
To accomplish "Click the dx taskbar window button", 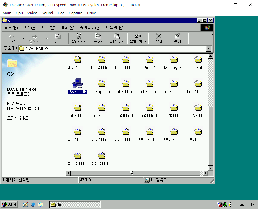I will click(x=75, y=205).
